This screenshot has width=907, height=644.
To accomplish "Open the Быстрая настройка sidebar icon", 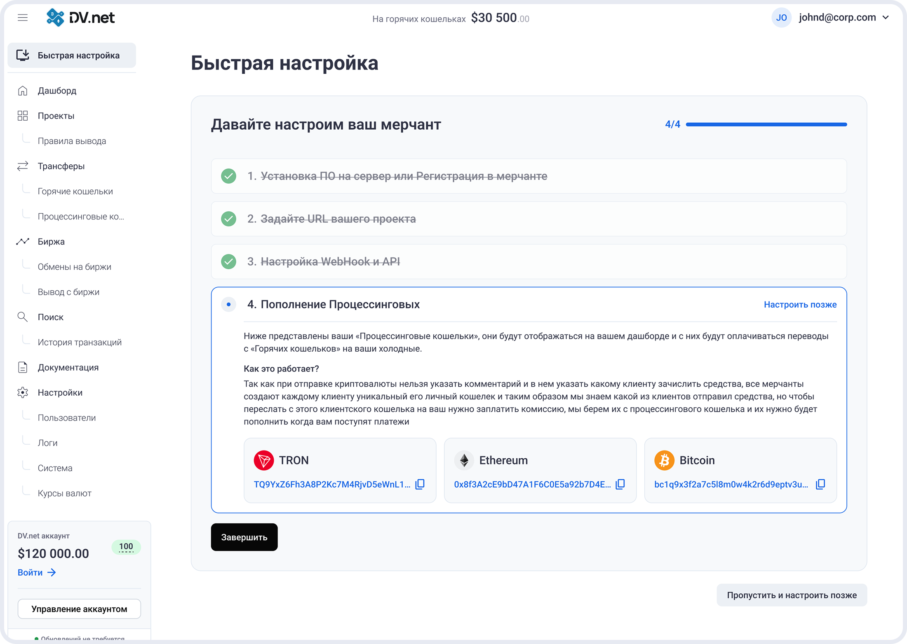I will (23, 55).
